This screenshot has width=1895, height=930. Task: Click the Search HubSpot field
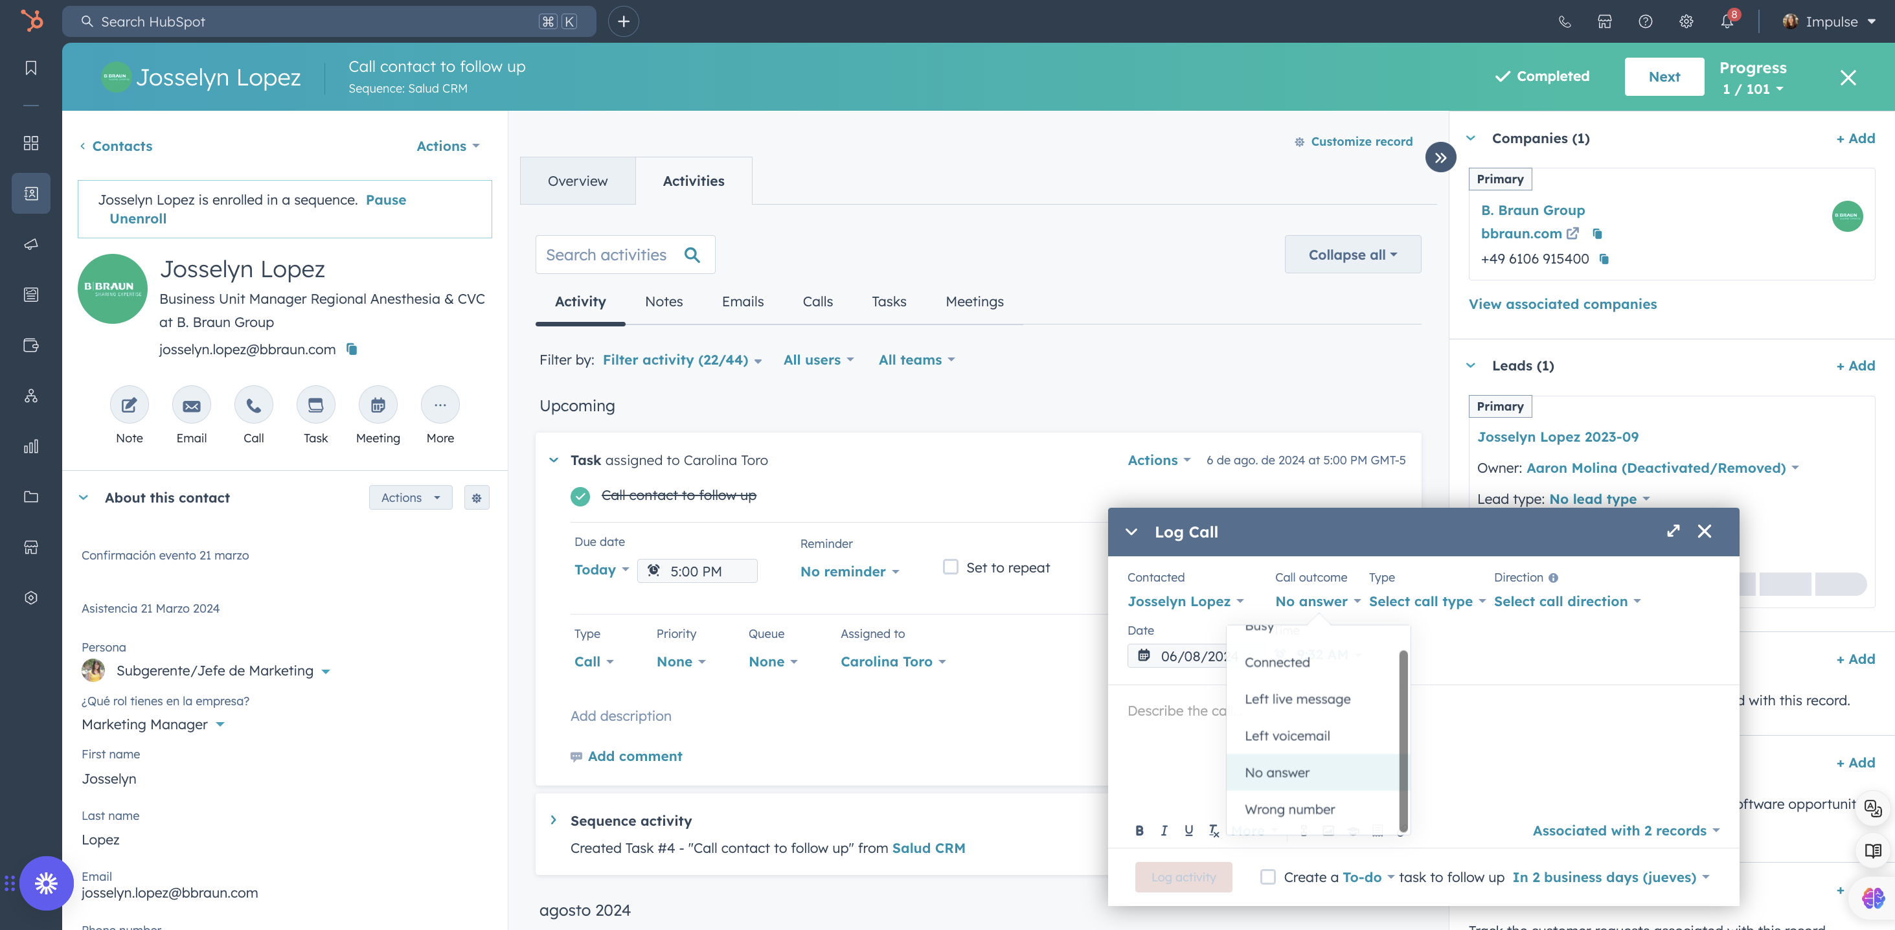(x=329, y=21)
